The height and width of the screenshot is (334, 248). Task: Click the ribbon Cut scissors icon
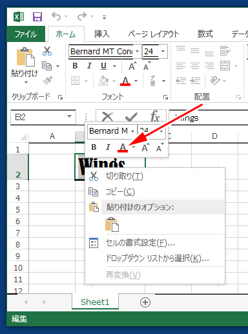47,51
